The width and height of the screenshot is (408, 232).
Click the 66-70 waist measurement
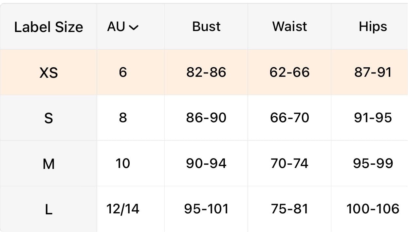(290, 118)
